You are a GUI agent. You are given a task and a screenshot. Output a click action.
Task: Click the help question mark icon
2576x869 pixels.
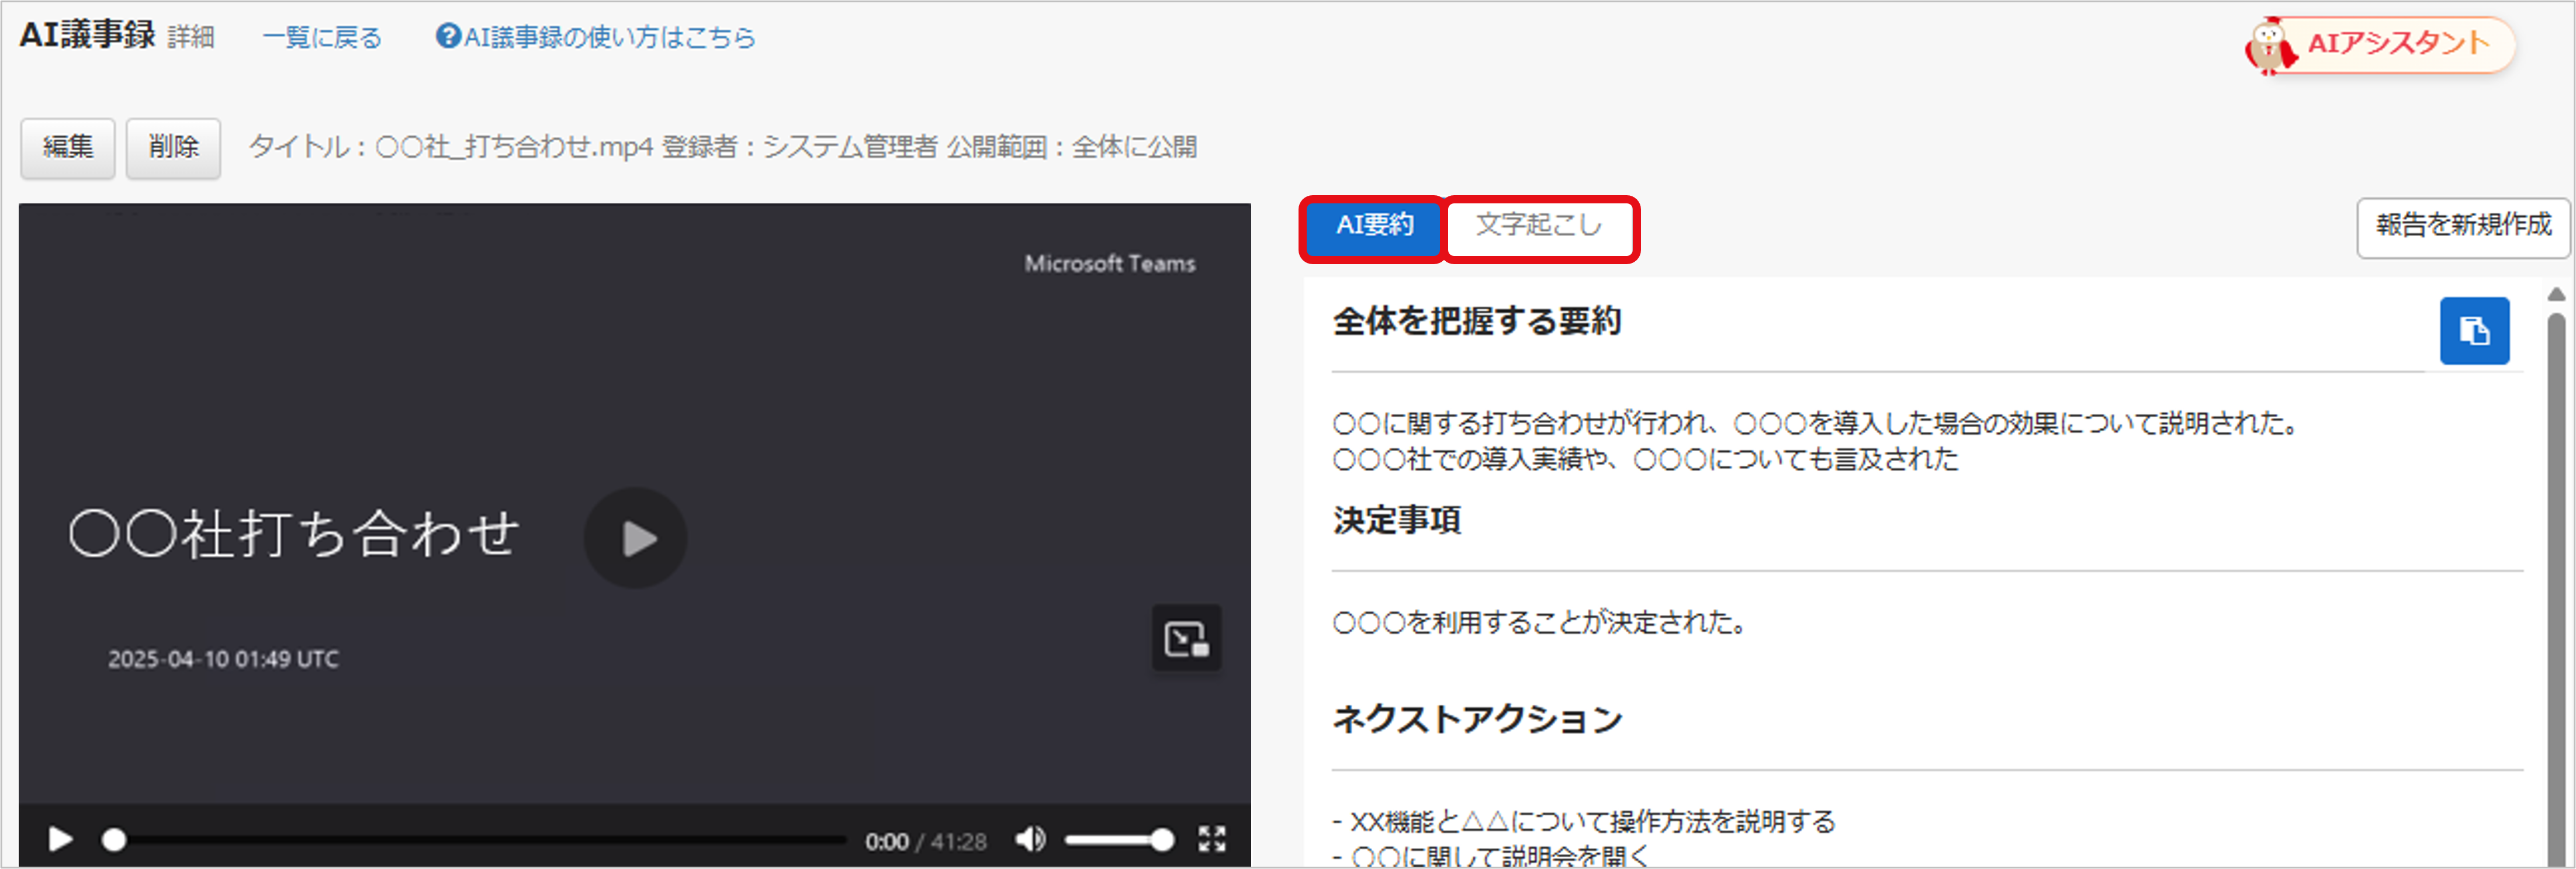pos(448,37)
